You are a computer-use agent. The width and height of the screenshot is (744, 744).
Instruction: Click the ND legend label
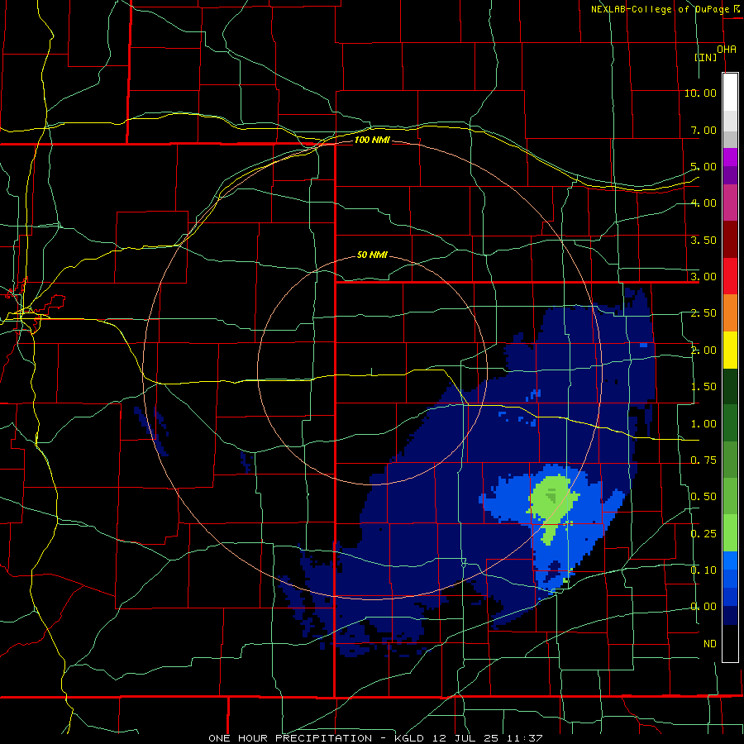710,644
